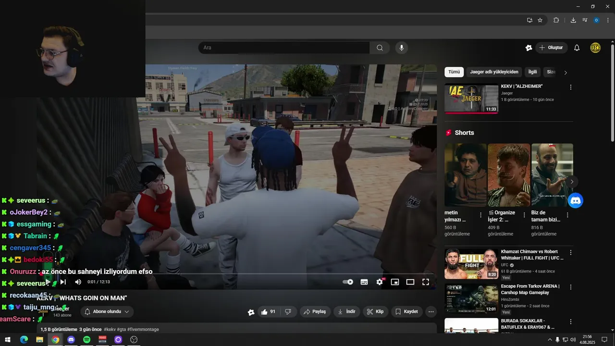Open player settings gear
Image resolution: width=615 pixels, height=346 pixels.
[380, 282]
